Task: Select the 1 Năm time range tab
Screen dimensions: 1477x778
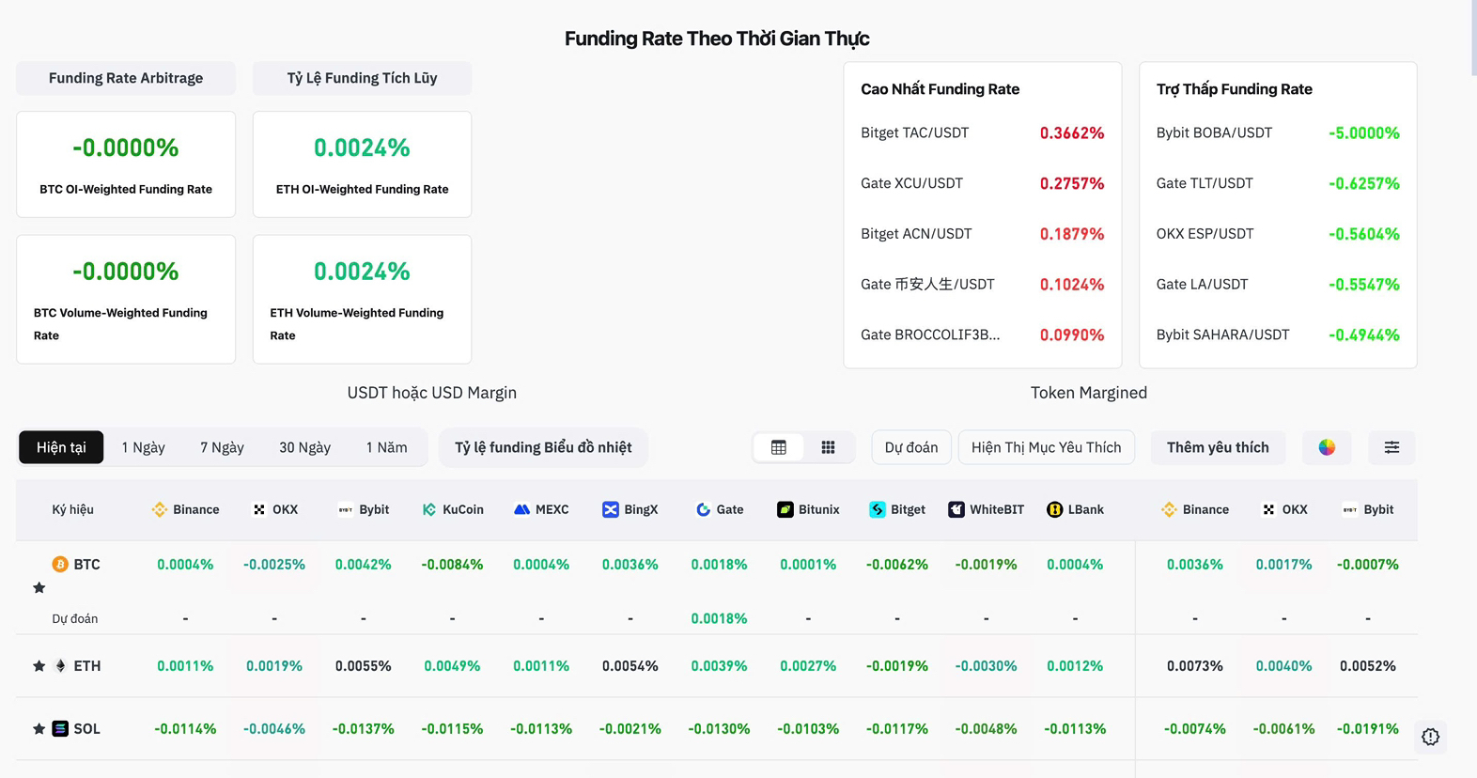Action: tap(386, 447)
